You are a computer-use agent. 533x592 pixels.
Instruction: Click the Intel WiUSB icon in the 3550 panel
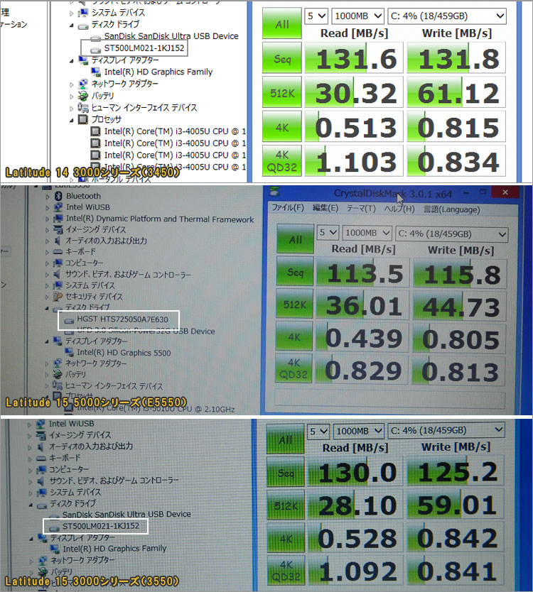(x=41, y=424)
